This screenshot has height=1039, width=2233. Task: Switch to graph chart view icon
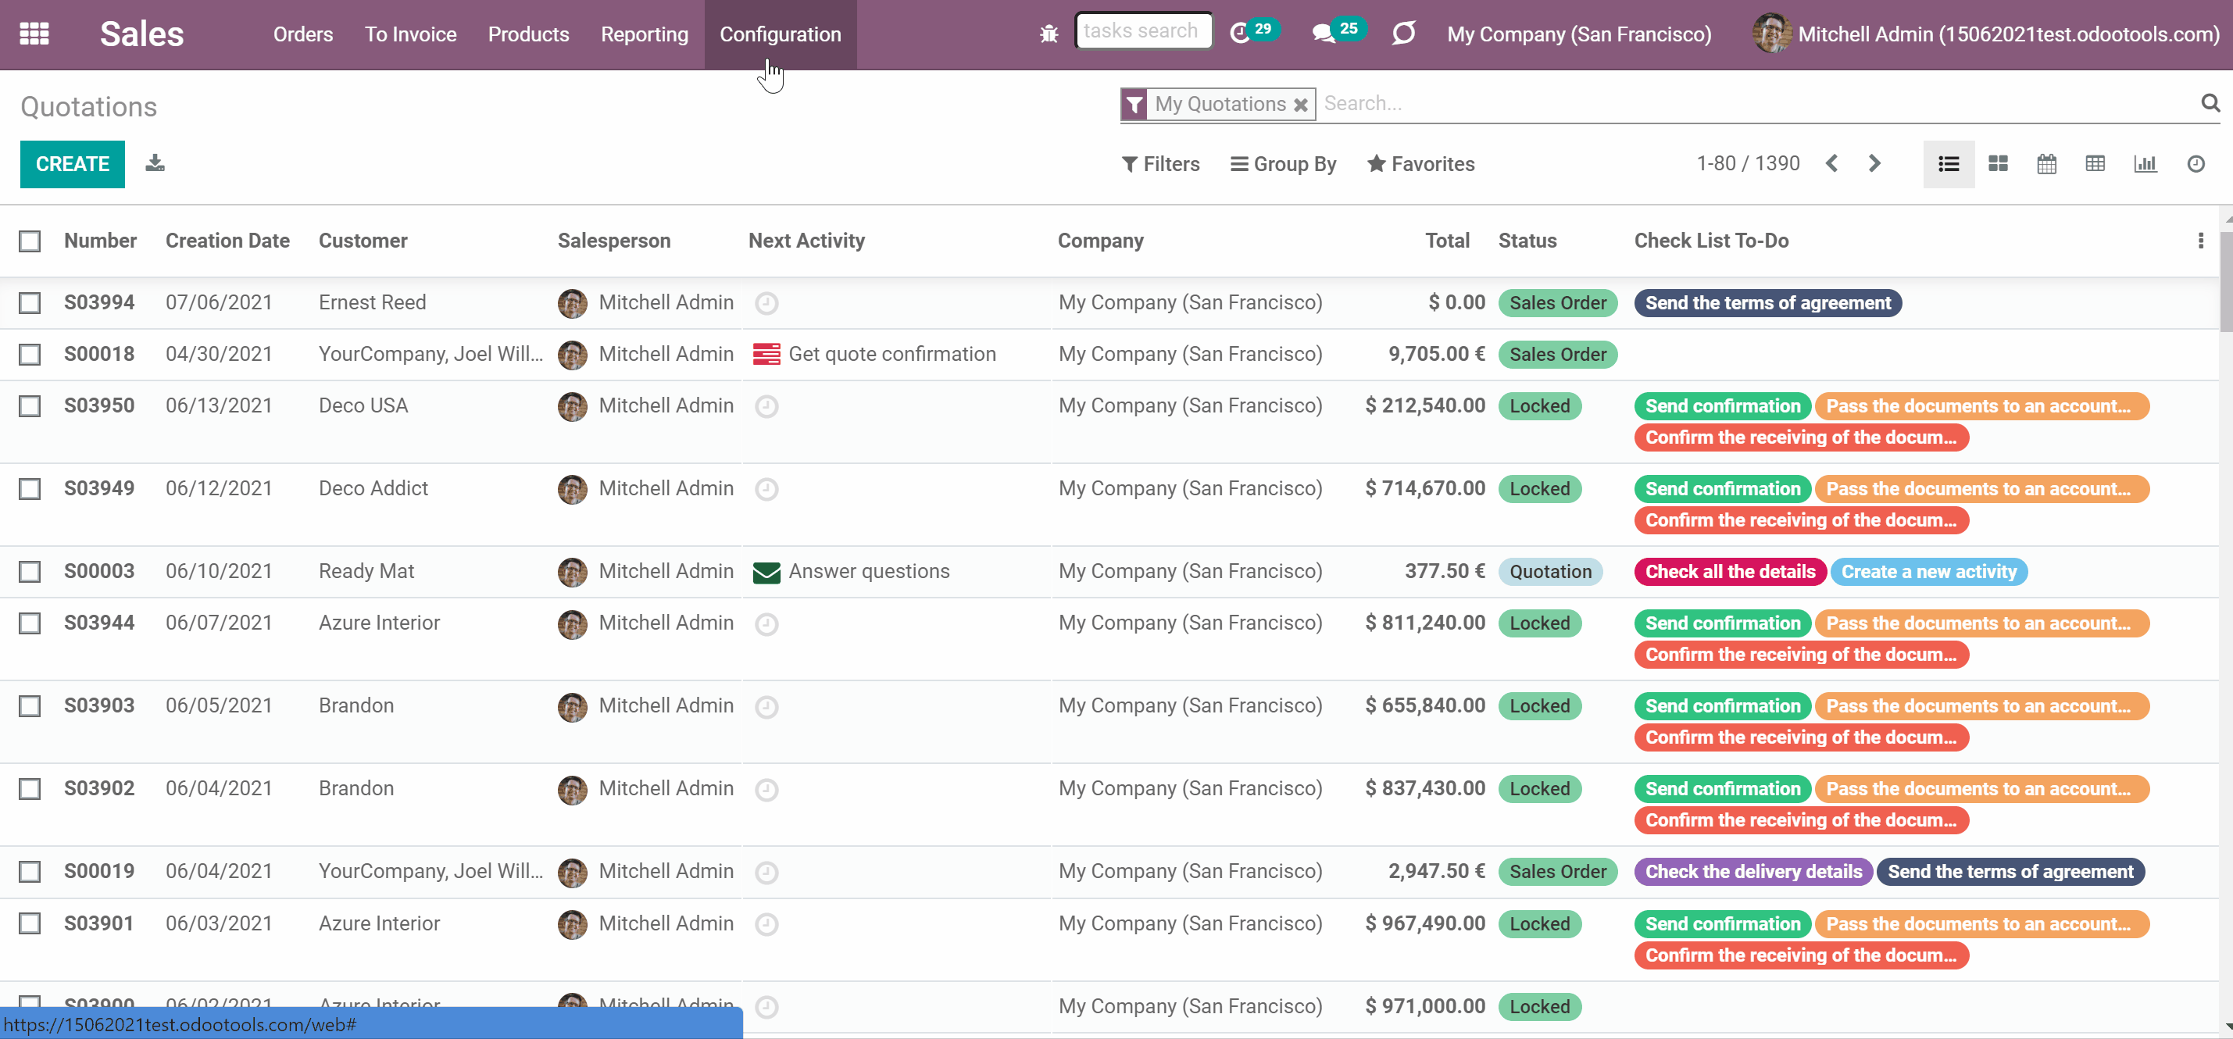(2145, 164)
